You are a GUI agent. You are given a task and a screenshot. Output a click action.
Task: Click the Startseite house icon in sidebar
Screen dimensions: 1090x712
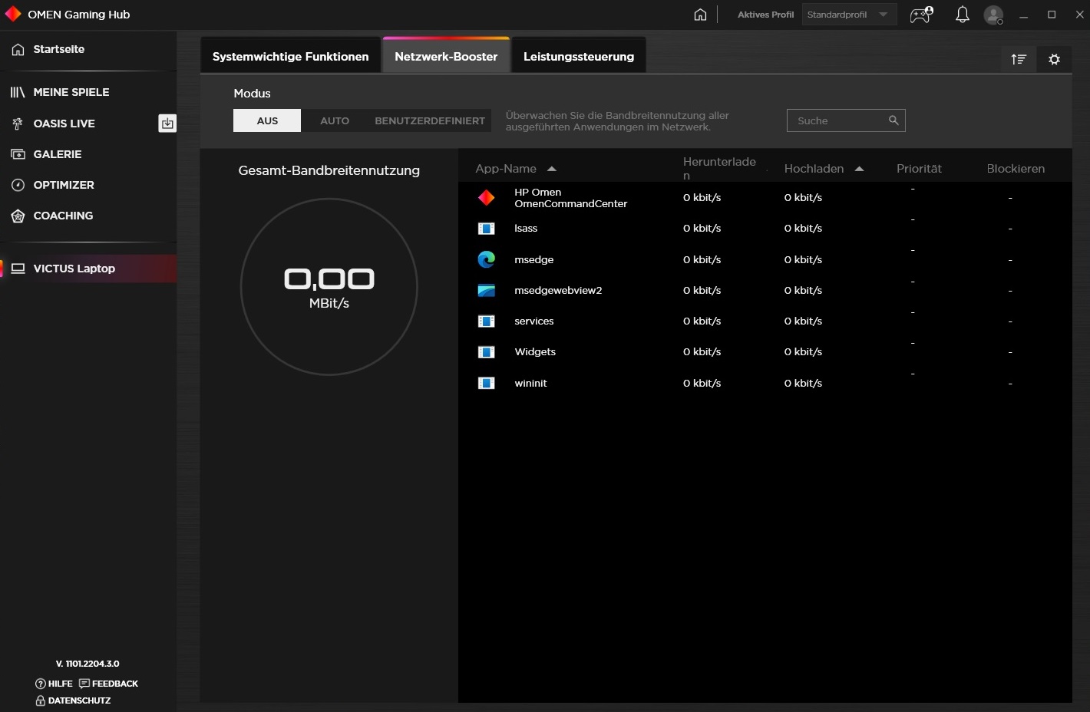18,49
